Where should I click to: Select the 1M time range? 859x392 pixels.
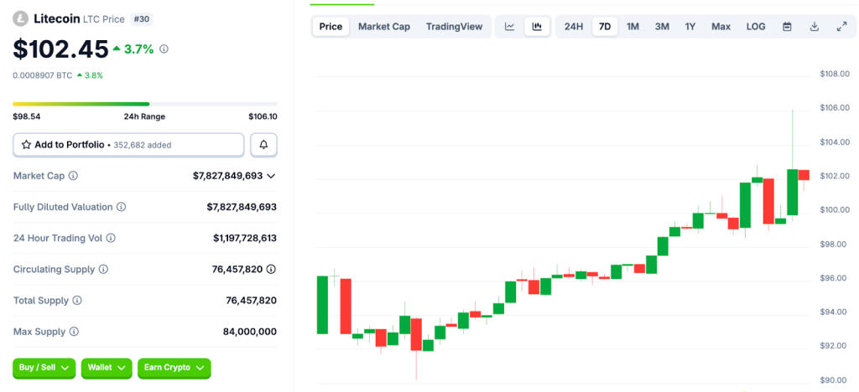[633, 27]
